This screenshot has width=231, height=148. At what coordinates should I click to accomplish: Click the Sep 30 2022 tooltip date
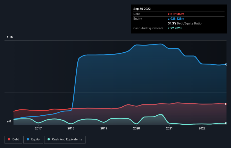pyautogui.click(x=142, y=9)
